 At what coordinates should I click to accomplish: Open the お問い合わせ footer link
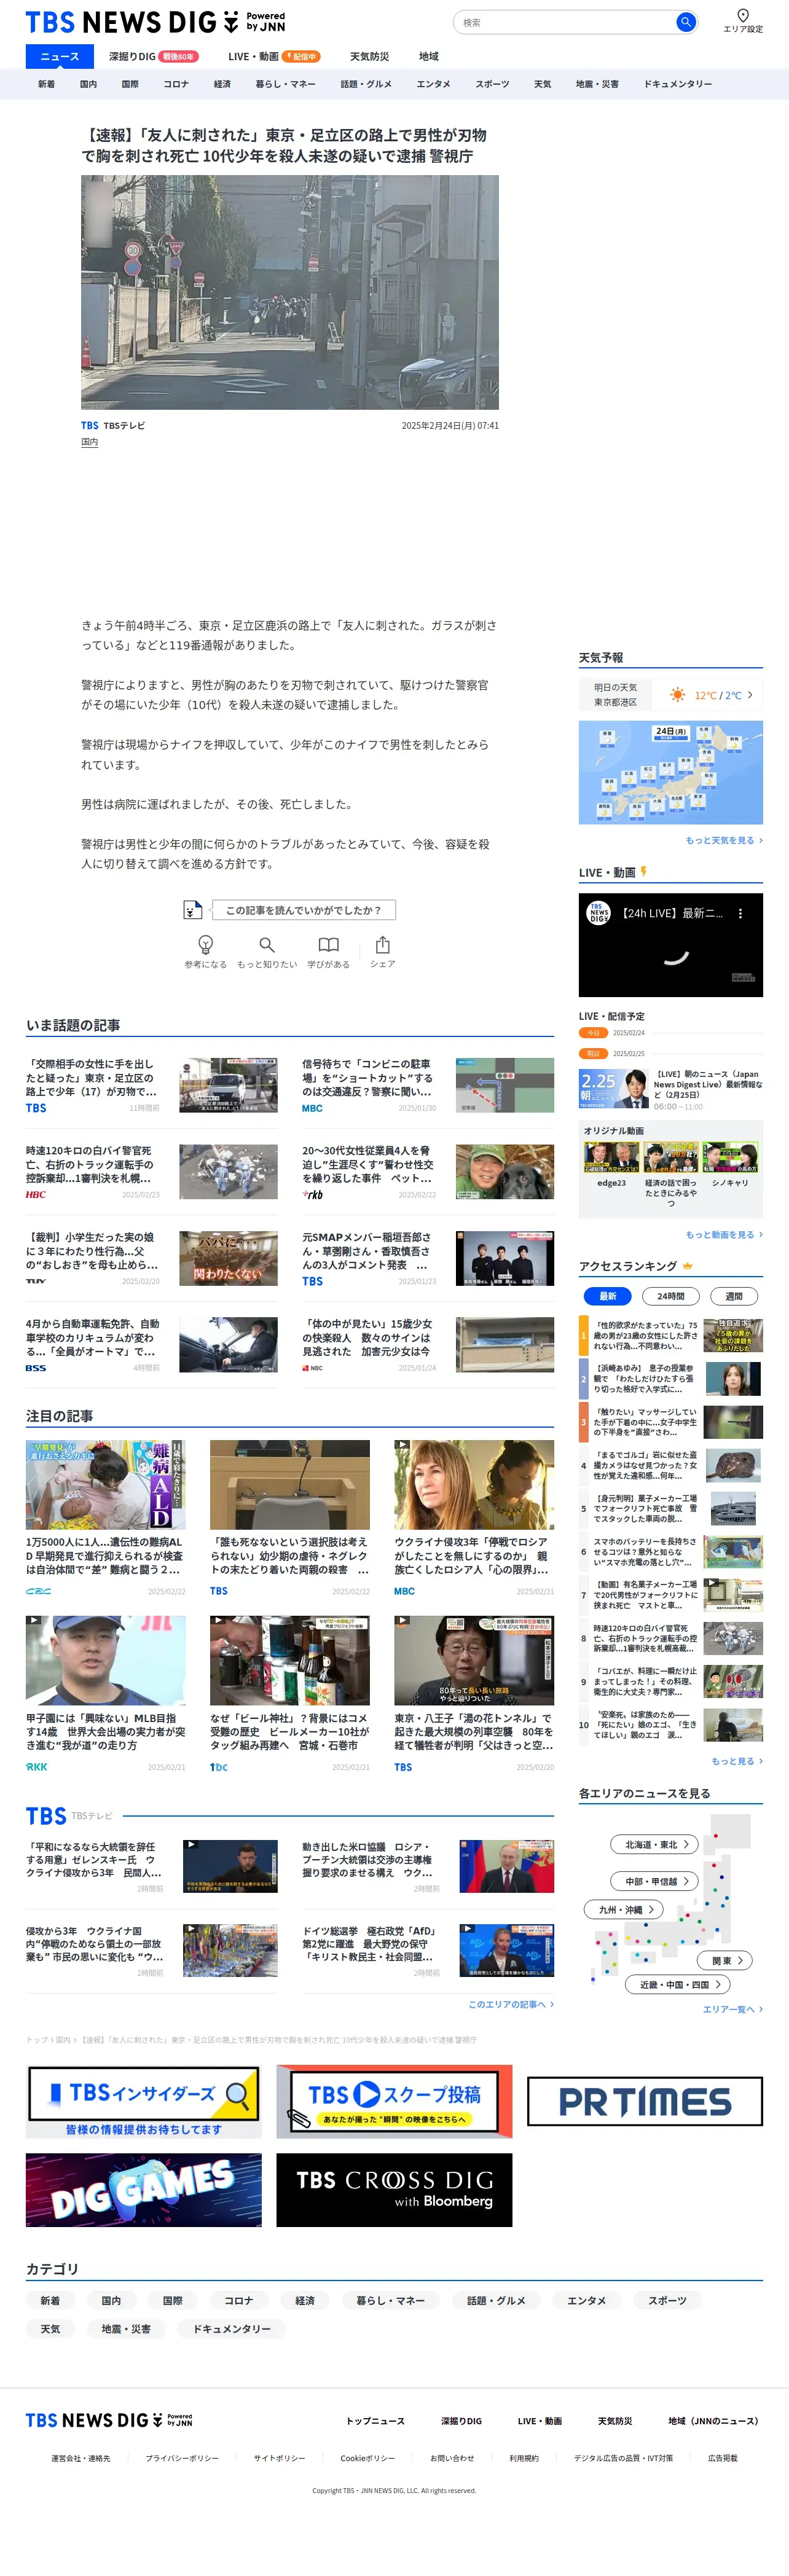452,2457
